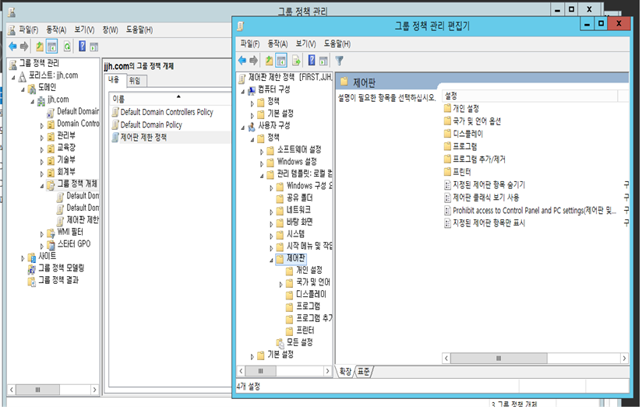Click right scroll arrow under settings list
The image size is (642, 413).
[x=624, y=359]
